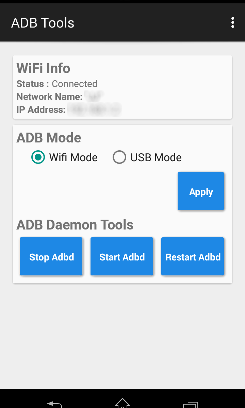Tap the Android home navigation icon
245x408 pixels.
tap(122, 403)
